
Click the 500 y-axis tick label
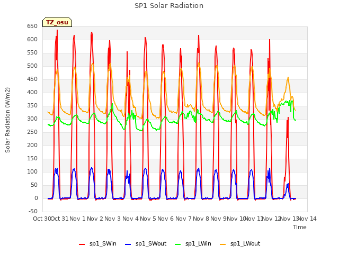[x=32, y=66]
